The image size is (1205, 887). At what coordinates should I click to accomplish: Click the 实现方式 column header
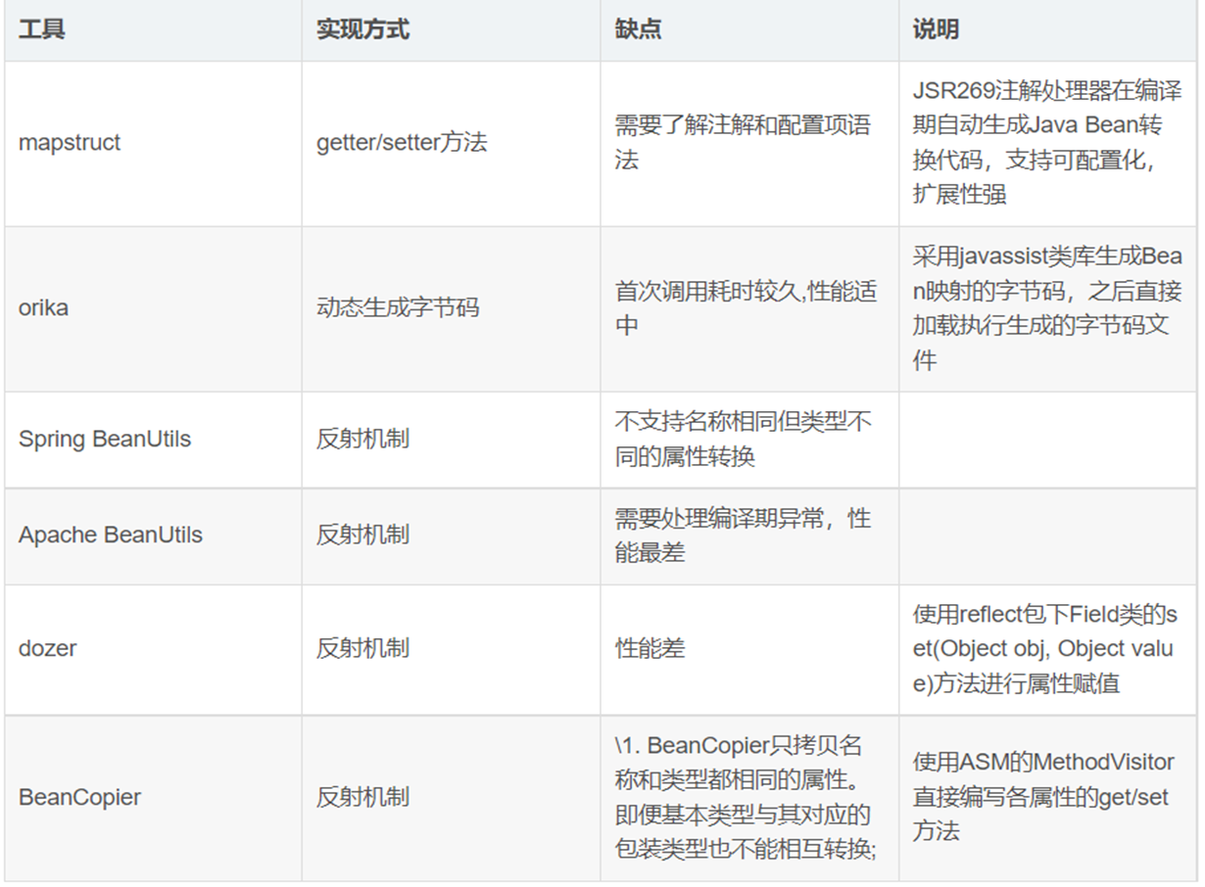451,30
